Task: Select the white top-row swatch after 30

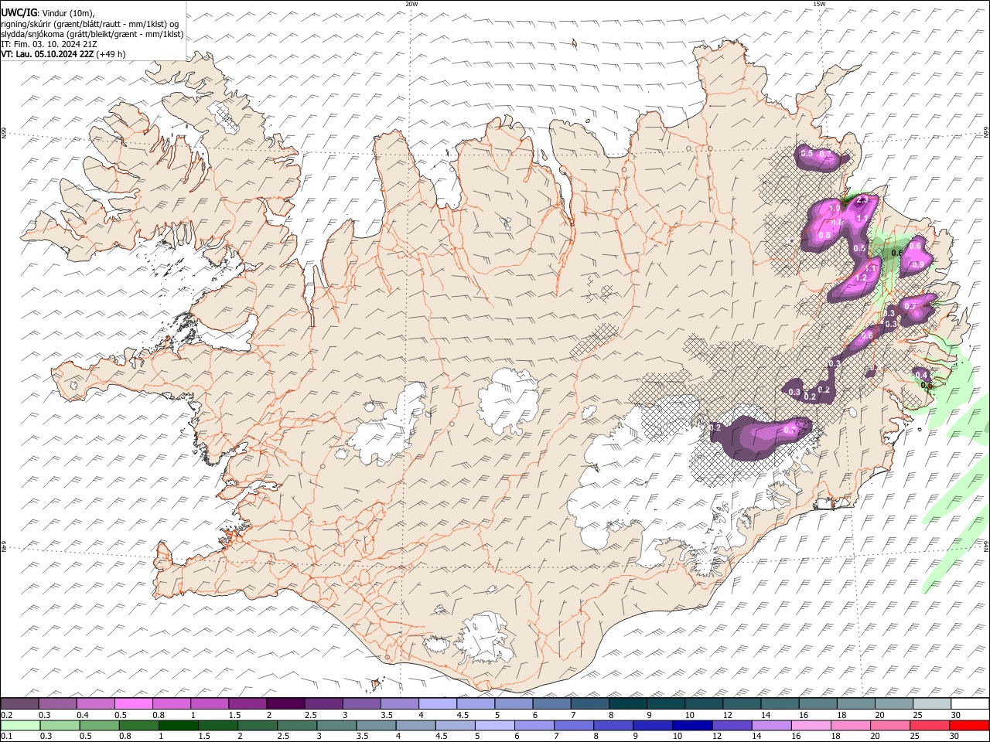Action: click(970, 704)
